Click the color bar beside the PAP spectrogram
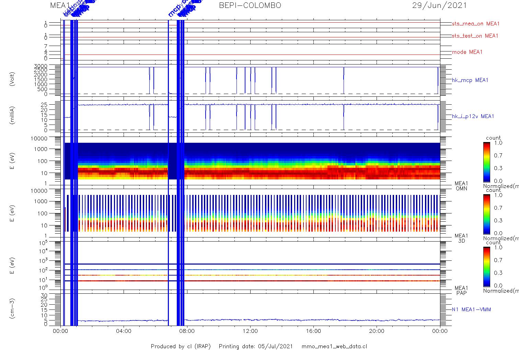 pos(487,266)
